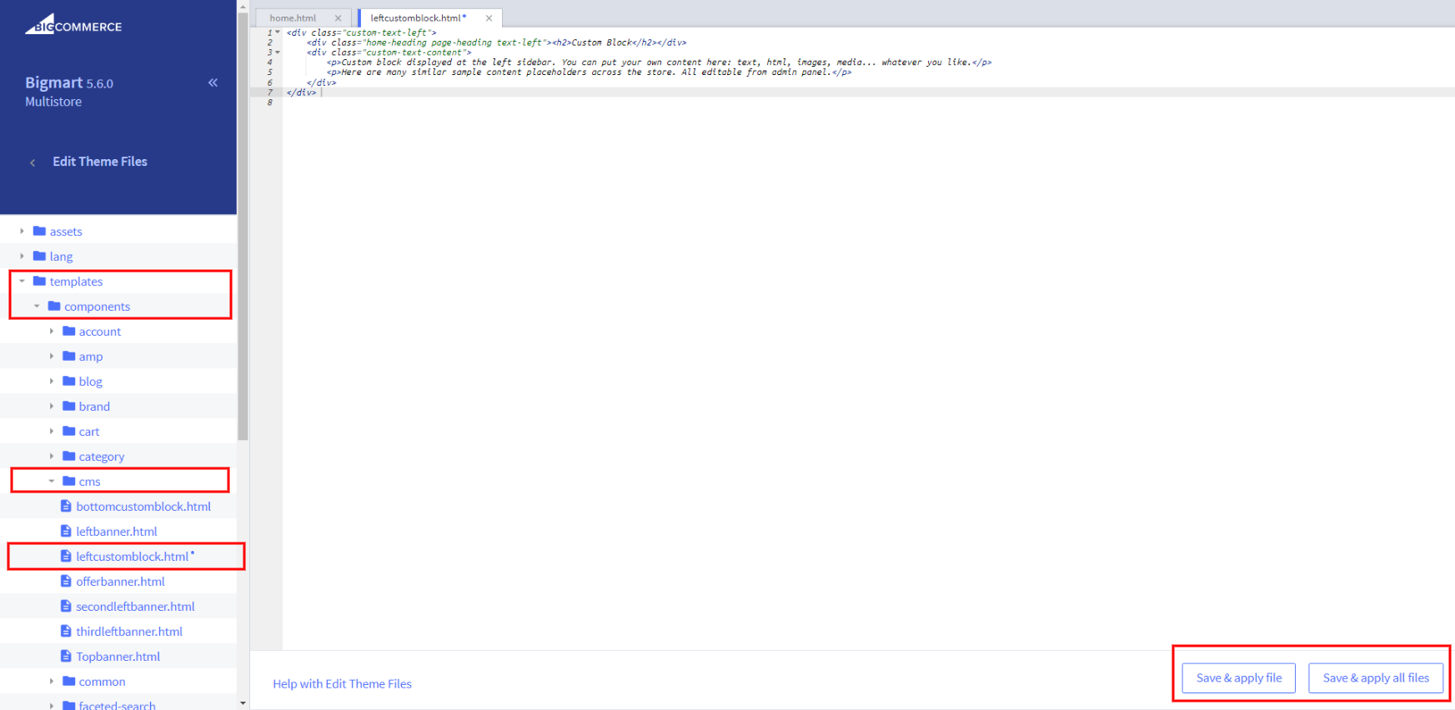1455x710 pixels.
Task: Click Save & apply all files button
Action: (x=1376, y=678)
